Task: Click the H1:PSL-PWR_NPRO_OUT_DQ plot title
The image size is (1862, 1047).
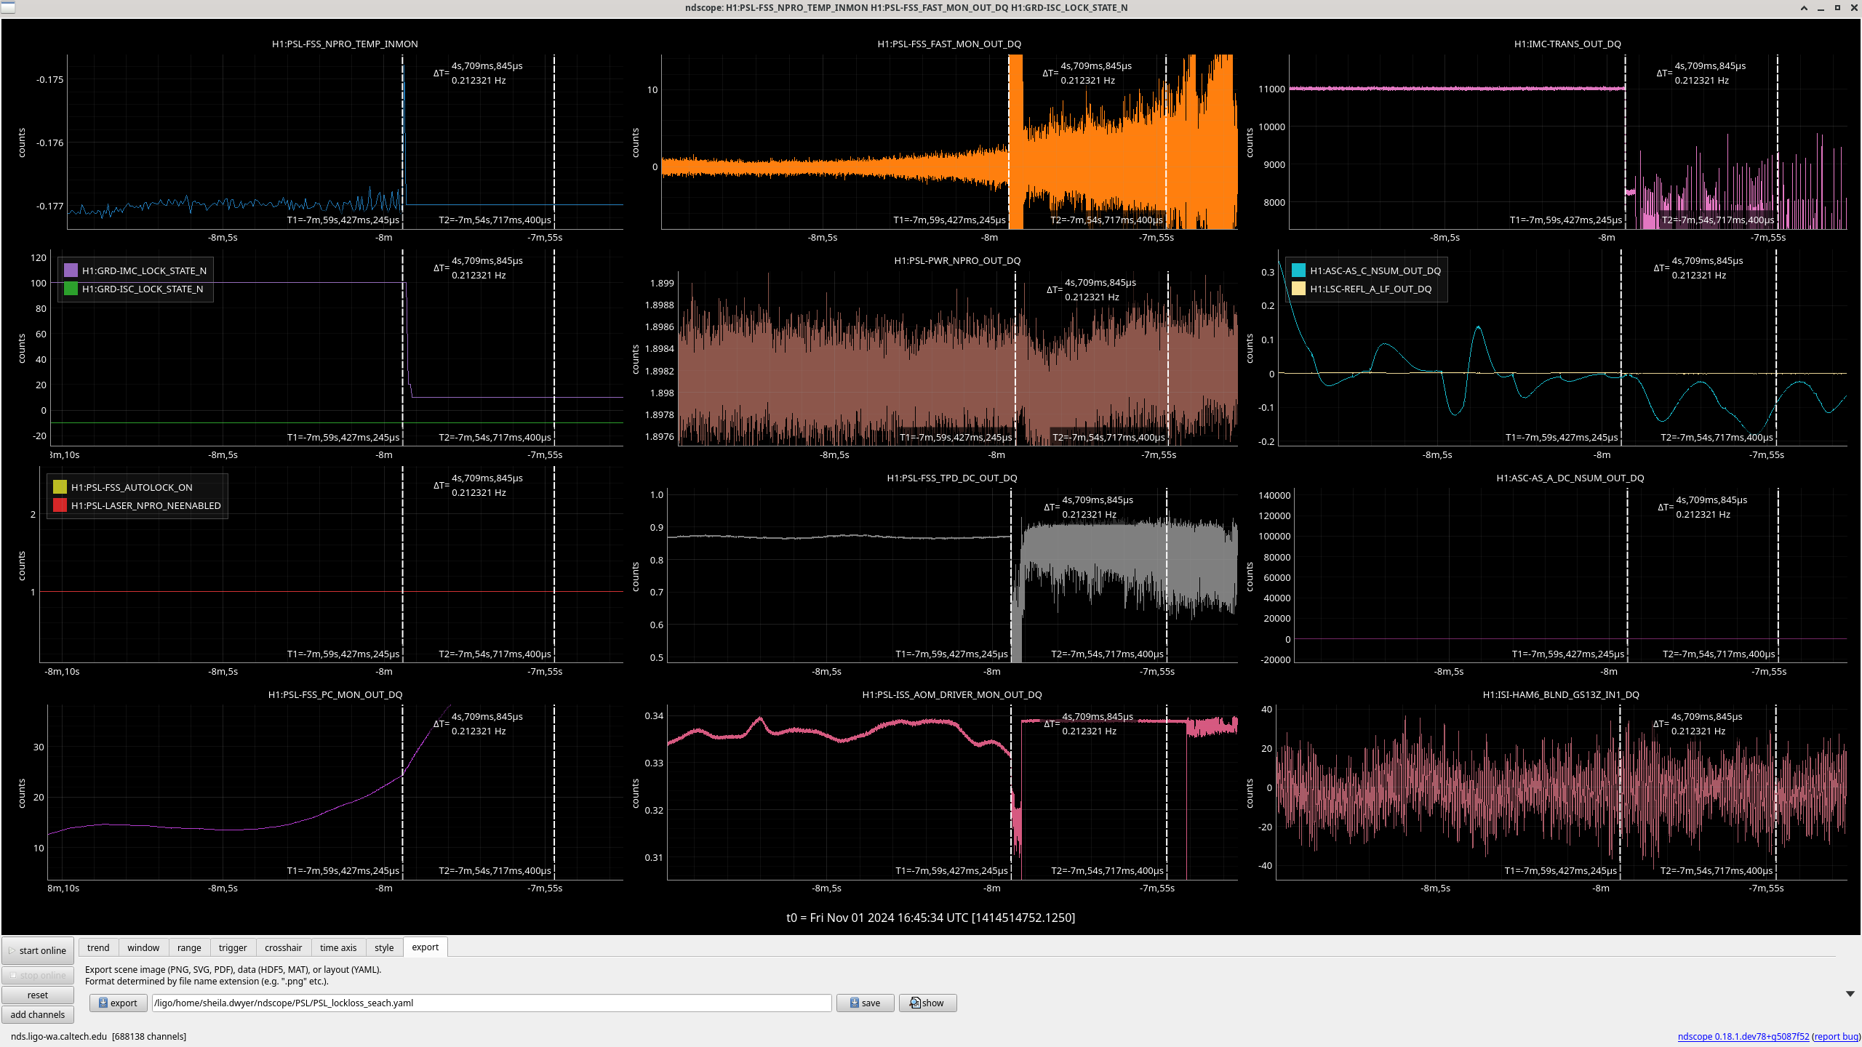Action: tap(957, 260)
